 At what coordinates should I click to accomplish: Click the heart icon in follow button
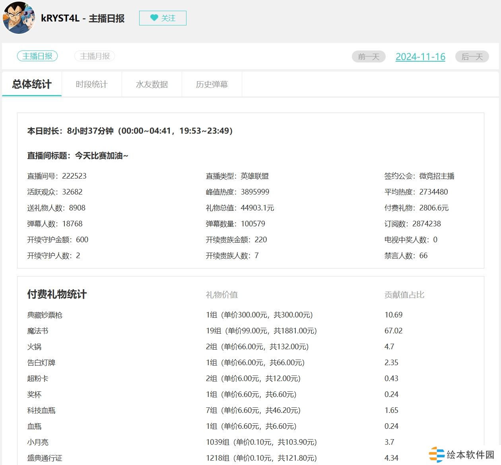tap(154, 18)
